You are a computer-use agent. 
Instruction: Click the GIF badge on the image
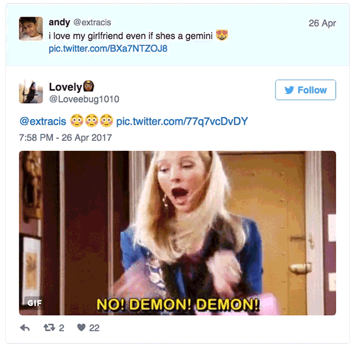tap(34, 303)
